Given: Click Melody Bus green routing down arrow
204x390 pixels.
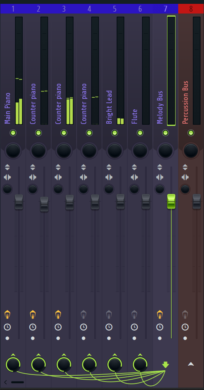Looking at the screenshot, I should (x=166, y=365).
